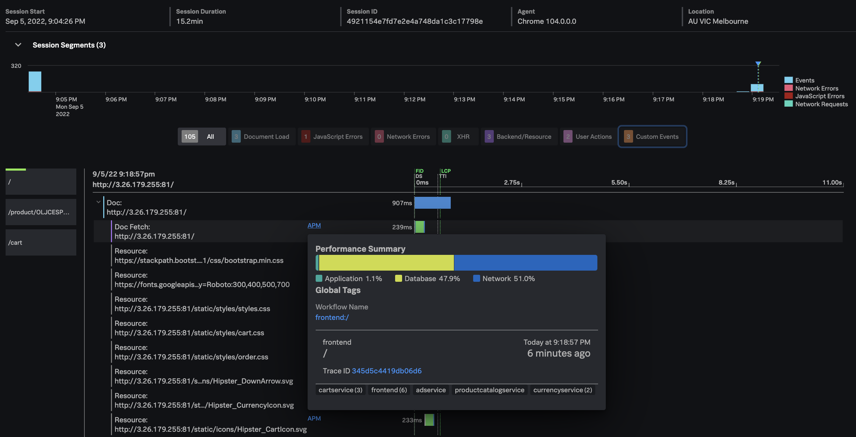Click the cartservice (3) service tag
Viewport: 856px width, 437px height.
click(x=340, y=390)
